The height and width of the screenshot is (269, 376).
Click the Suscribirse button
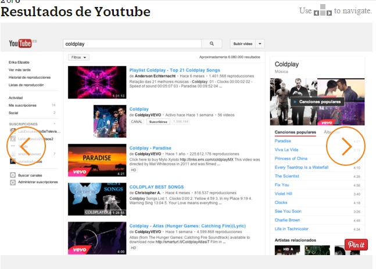(x=158, y=122)
